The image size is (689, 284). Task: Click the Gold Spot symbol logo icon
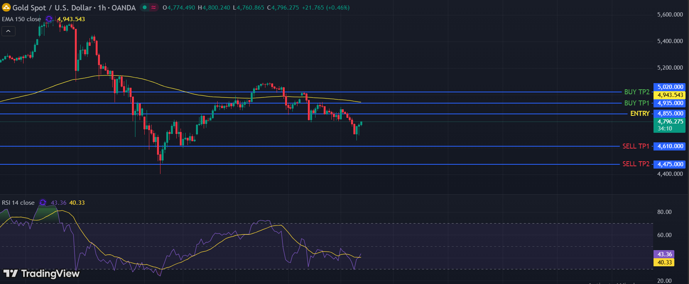tap(6, 7)
